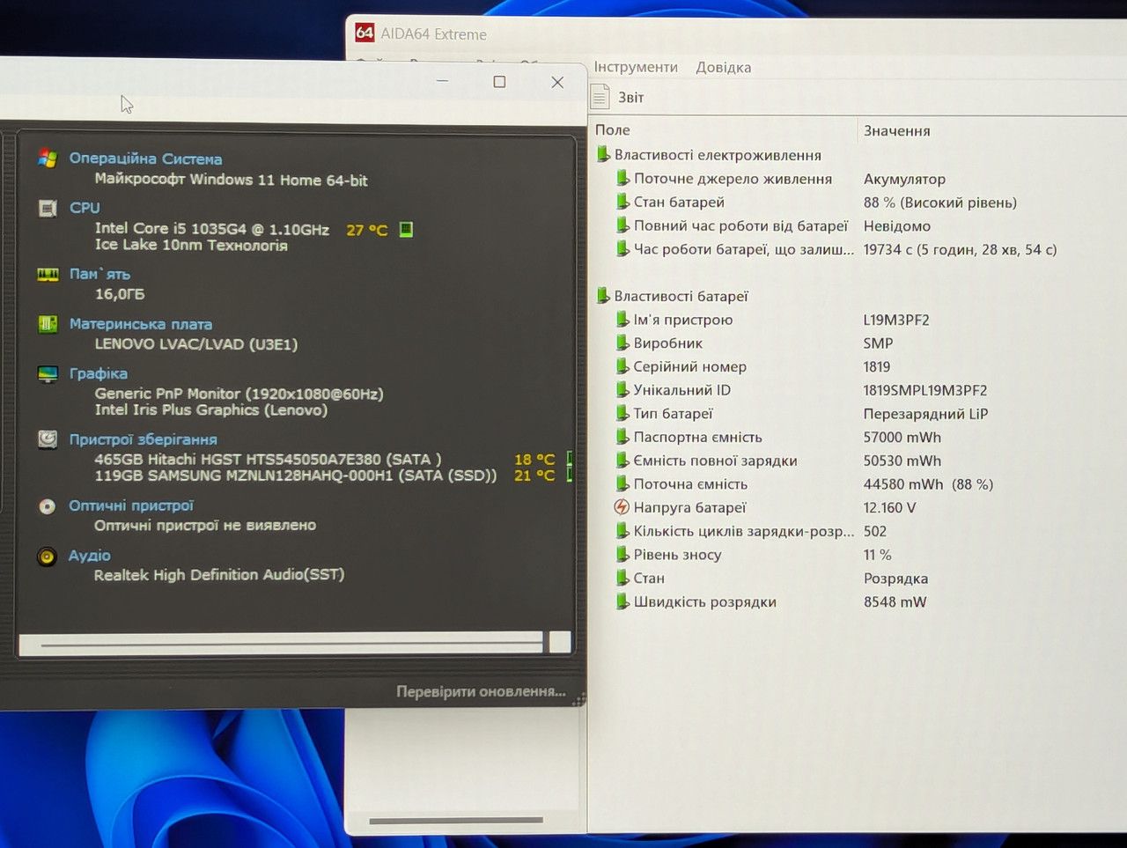Click the Realtek High Definition Audio(SST) text
This screenshot has width=1127, height=848.
click(219, 575)
